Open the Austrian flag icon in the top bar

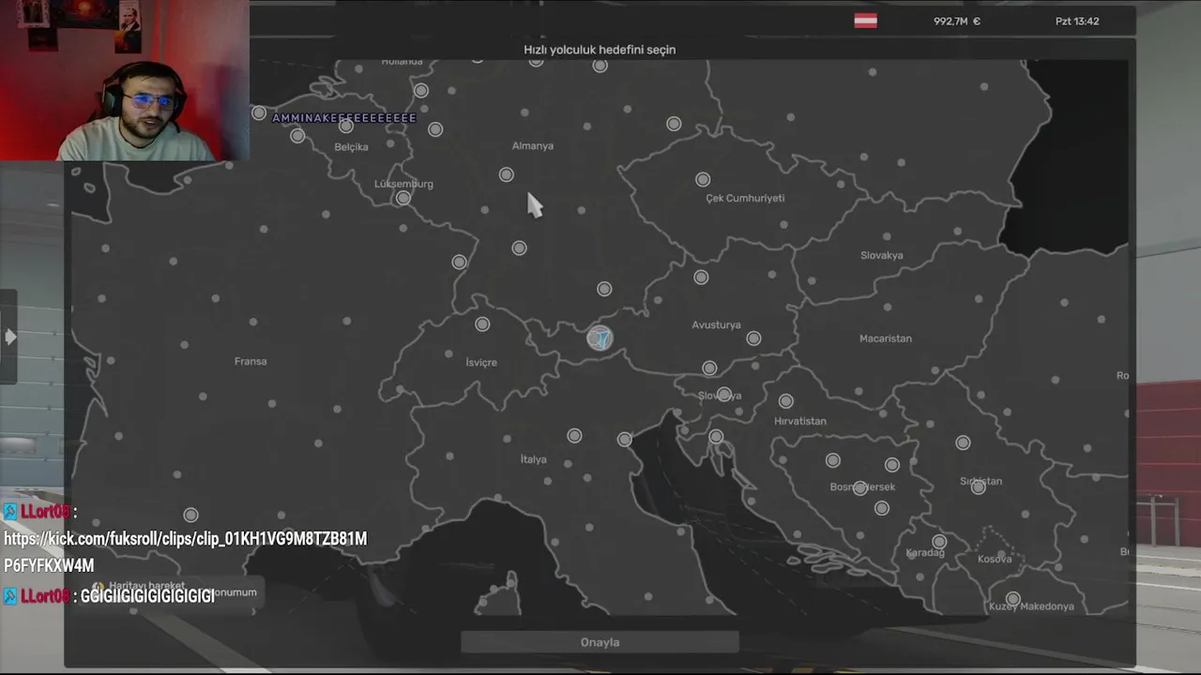865,21
